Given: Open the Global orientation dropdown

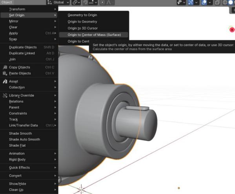Looking at the screenshot, I should coord(58,2).
